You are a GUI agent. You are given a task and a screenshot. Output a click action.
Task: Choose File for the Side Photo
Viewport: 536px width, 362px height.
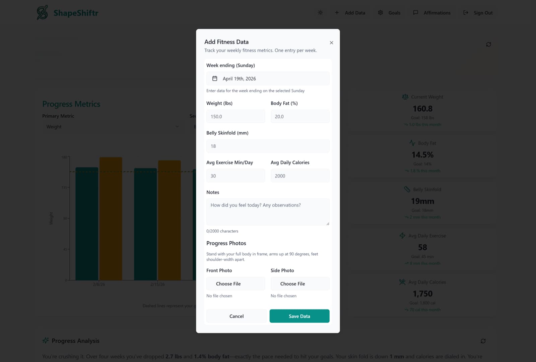tap(300, 284)
